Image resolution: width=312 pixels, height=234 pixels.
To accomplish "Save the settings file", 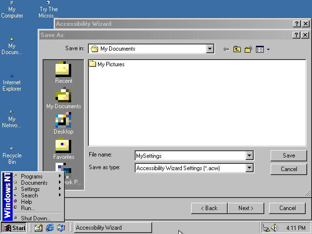I will point(289,156).
